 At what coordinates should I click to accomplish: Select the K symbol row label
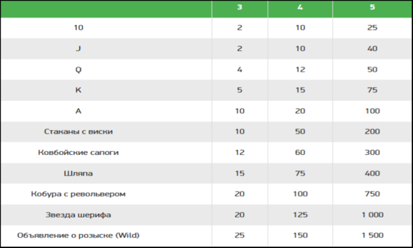coord(78,90)
